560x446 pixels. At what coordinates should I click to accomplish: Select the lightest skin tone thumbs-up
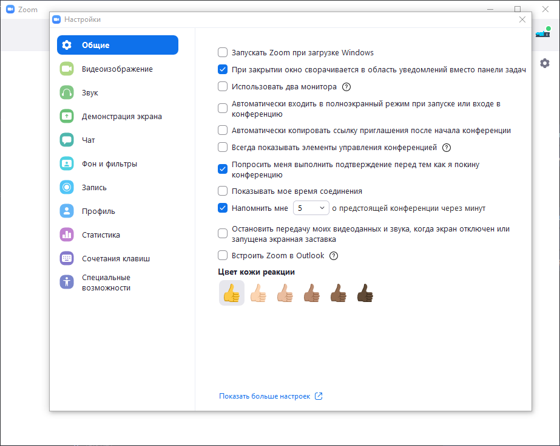click(x=258, y=293)
